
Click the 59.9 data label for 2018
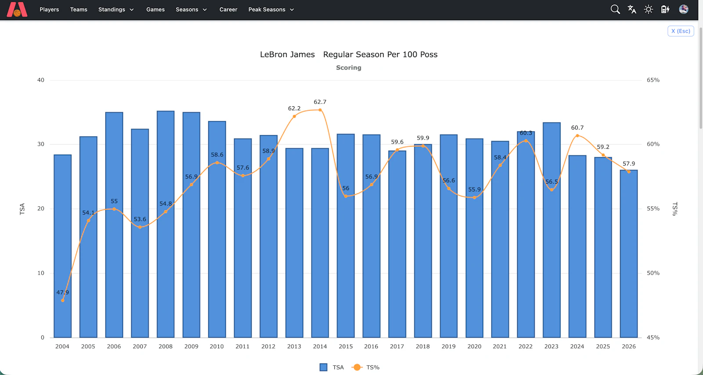pos(423,138)
